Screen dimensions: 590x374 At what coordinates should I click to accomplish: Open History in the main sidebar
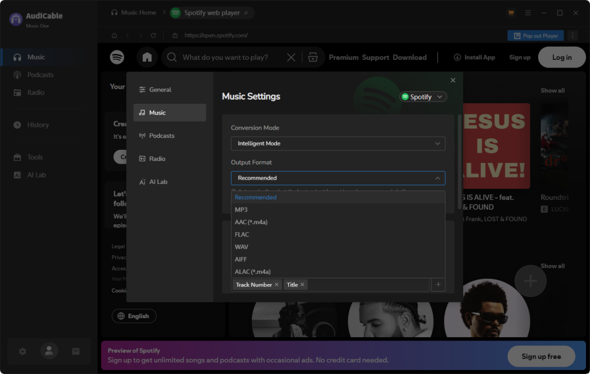coord(49,125)
